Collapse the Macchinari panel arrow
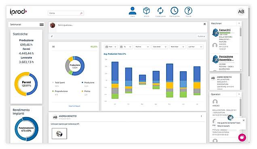Viewport: 257px width, 149px height. click(239, 23)
